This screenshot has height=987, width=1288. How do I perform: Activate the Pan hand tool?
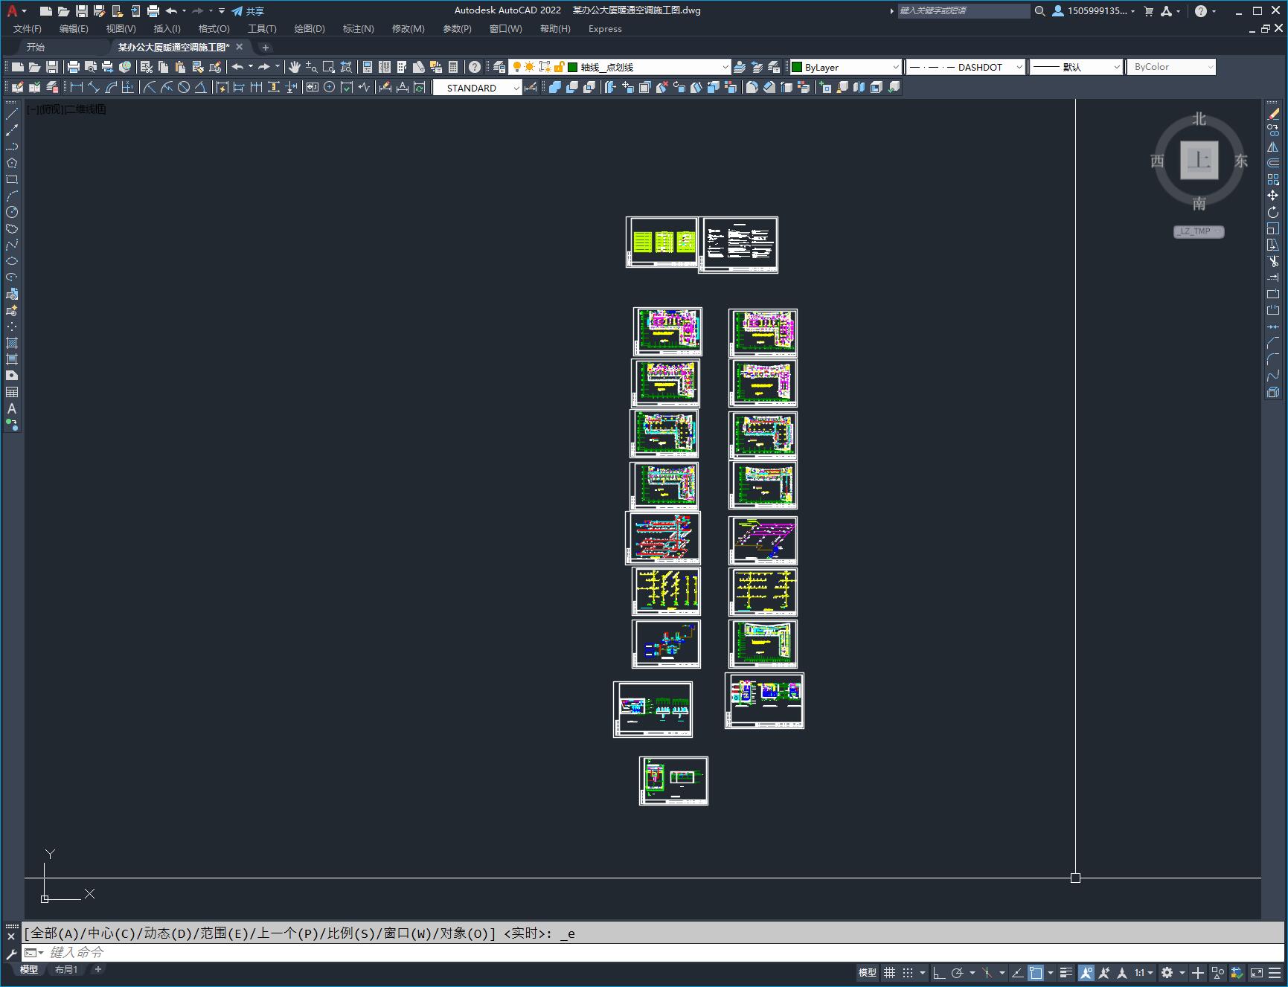[295, 67]
